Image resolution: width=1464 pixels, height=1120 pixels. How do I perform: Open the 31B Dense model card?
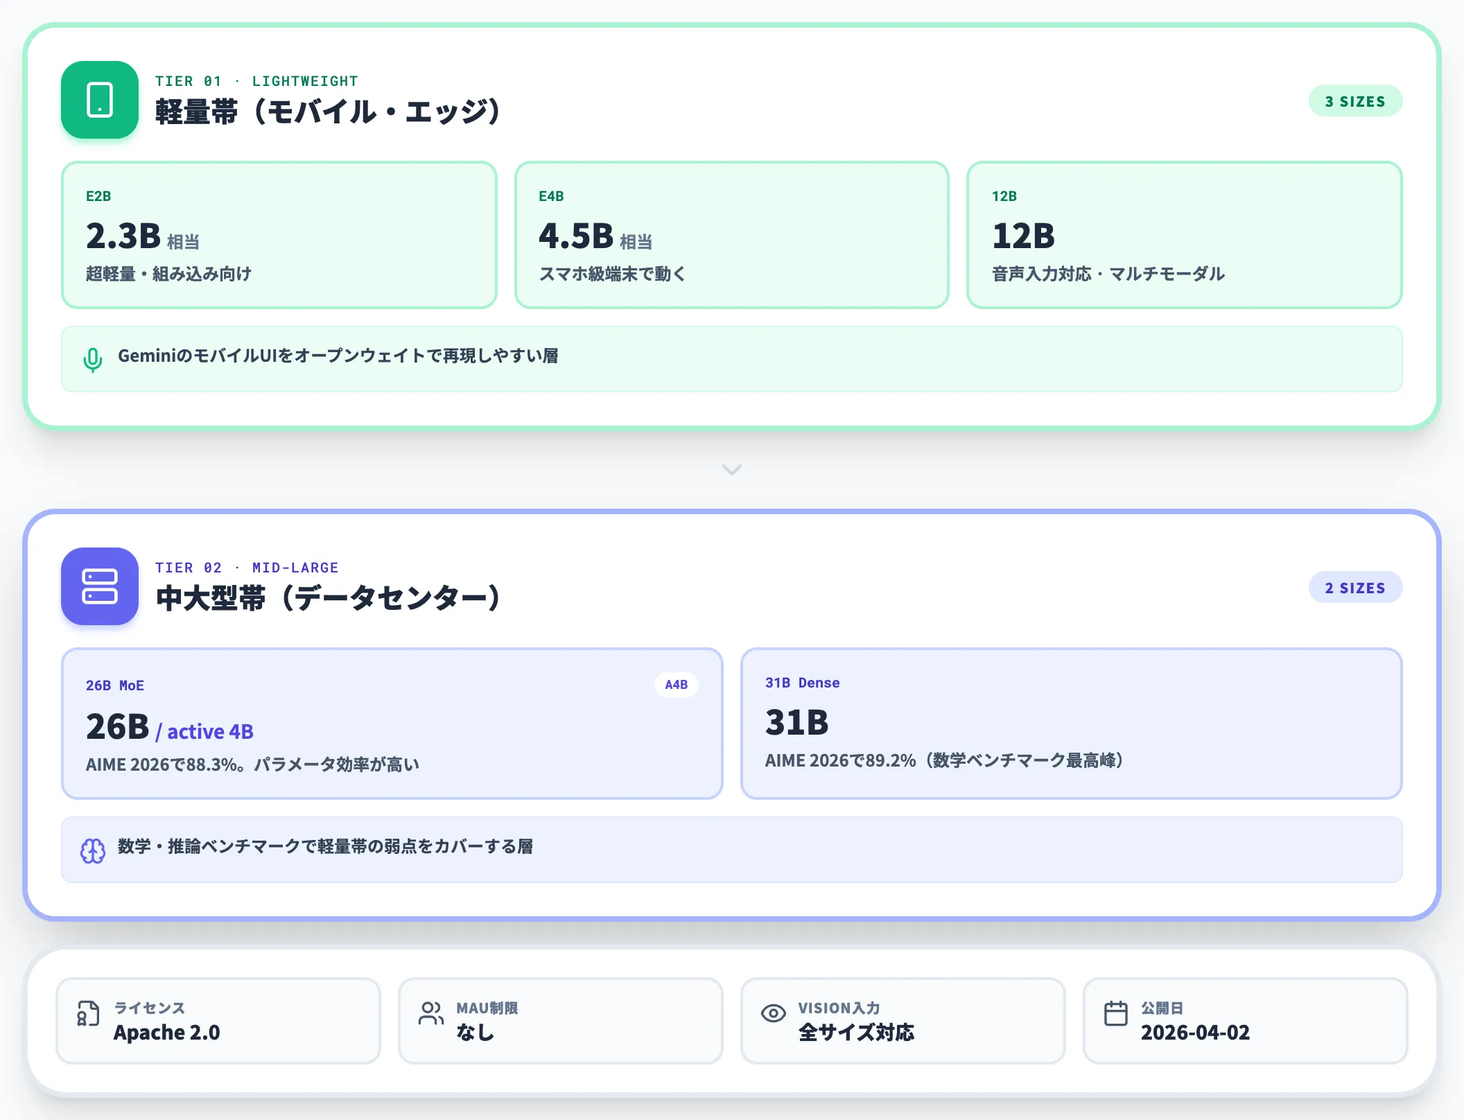(1072, 724)
